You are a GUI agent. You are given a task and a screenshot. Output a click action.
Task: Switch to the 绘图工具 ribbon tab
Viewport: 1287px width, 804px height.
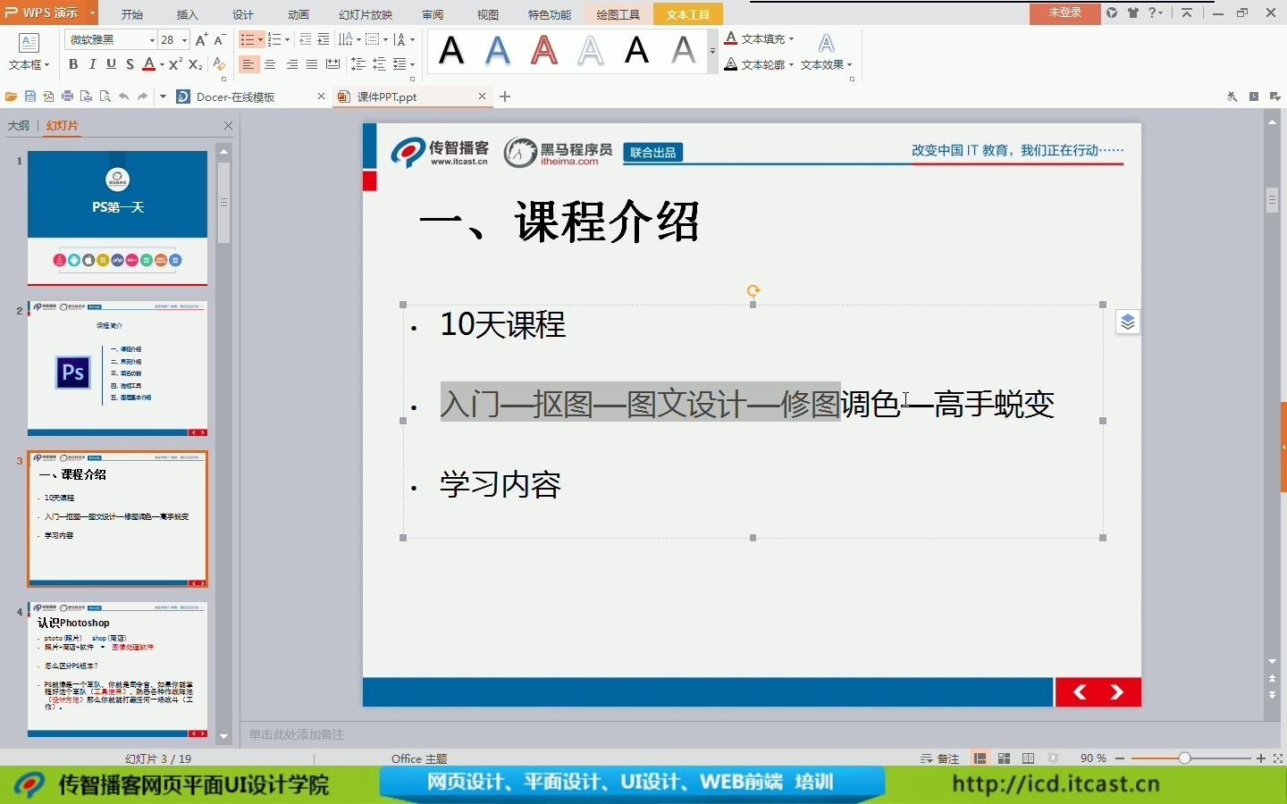click(x=617, y=14)
